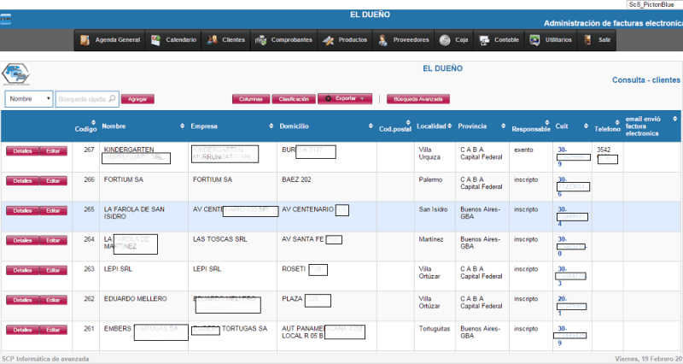This screenshot has width=683, height=364.
Task: Open the Utilitarios menu
Action: [551, 40]
